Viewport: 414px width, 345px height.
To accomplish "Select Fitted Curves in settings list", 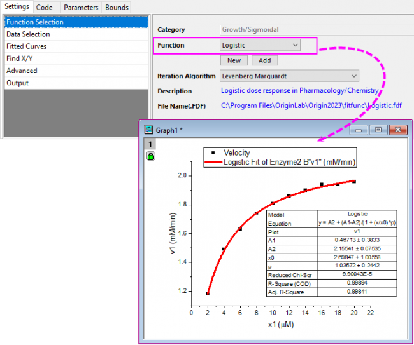I will [x=27, y=46].
